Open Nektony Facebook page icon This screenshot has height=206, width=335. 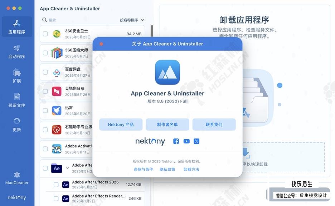(x=176, y=141)
